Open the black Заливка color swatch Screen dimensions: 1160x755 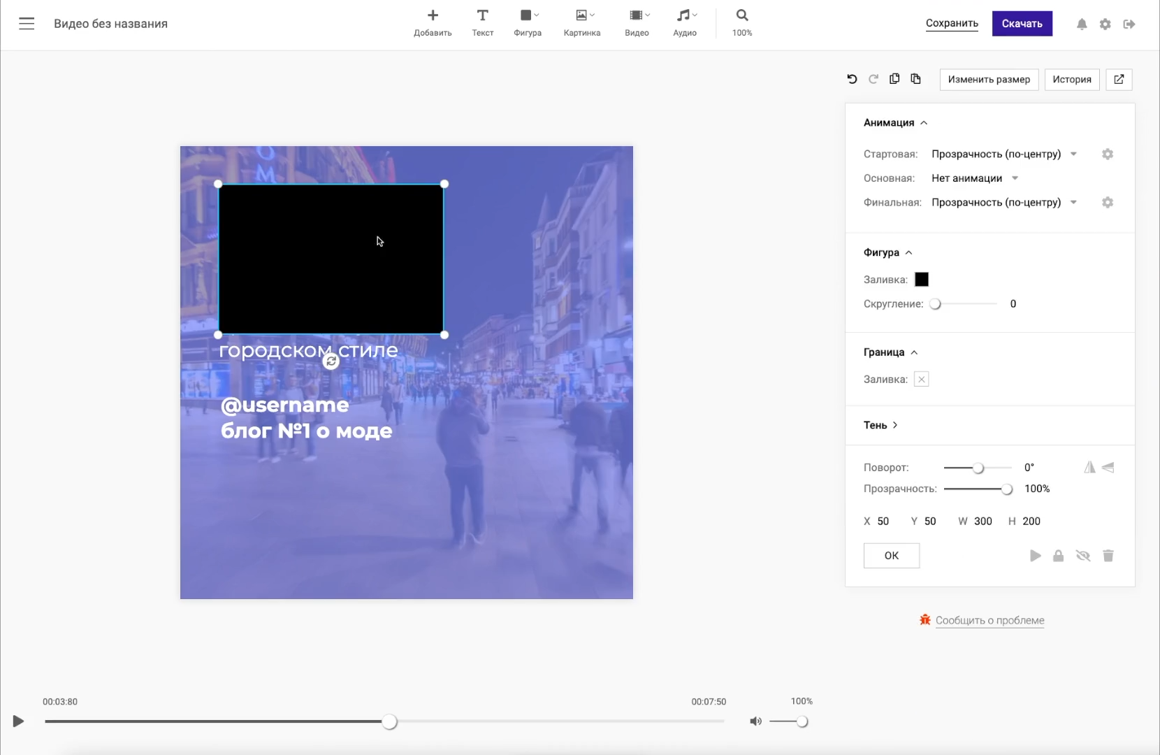click(x=922, y=280)
